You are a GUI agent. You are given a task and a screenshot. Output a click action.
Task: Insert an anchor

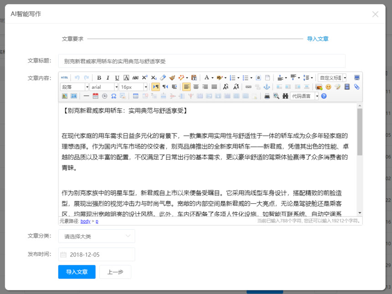coord(267,87)
